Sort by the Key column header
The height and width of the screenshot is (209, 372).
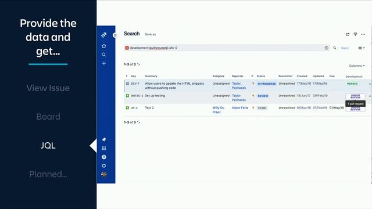pos(133,76)
